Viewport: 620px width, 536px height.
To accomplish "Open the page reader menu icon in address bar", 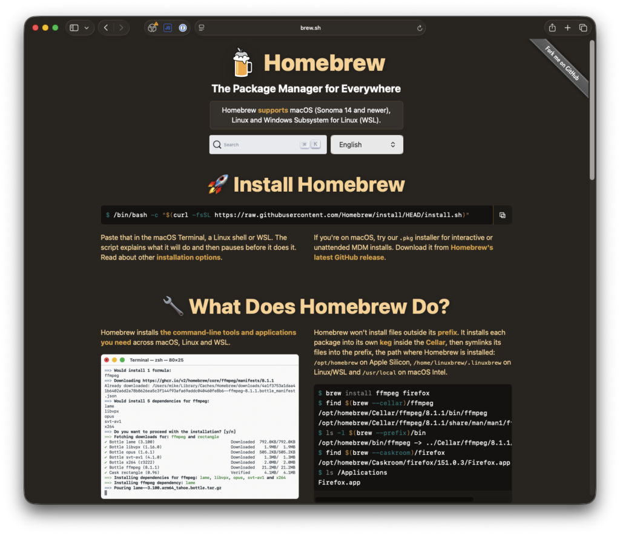I will point(202,28).
